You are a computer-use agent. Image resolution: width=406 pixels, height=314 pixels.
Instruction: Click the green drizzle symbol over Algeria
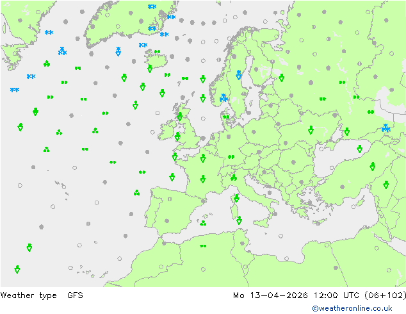coord(203,245)
